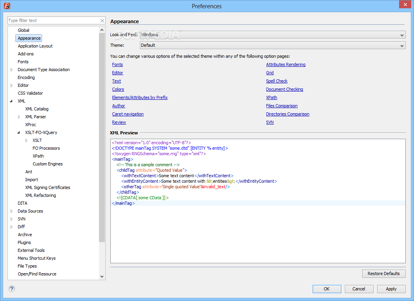Open the XPath options link
The image size is (414, 301).
tap(271, 97)
